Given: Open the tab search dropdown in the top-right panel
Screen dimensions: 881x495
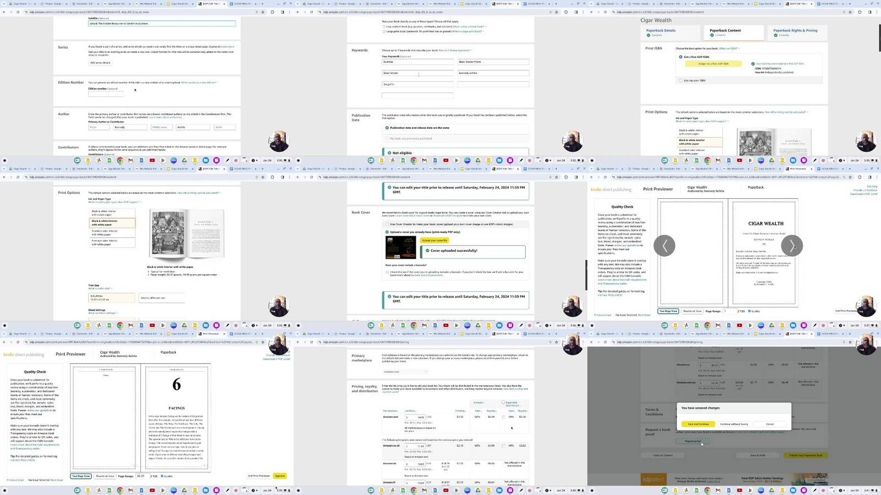Looking at the screenshot, I should [592, 4].
